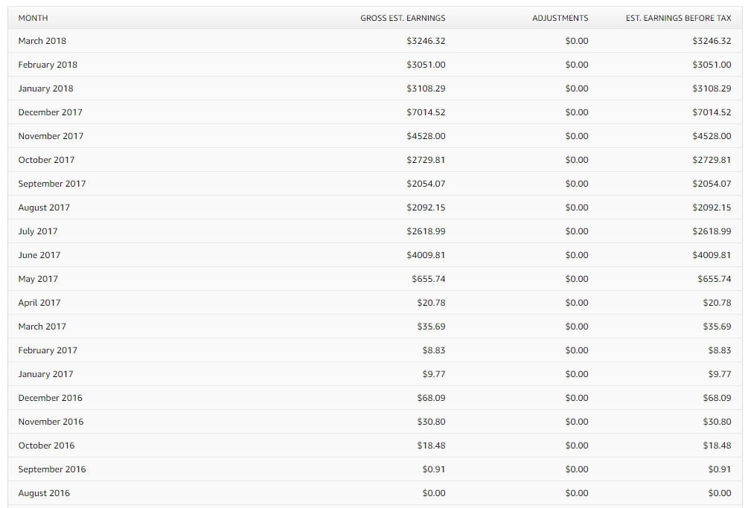Click gross earnings $35.69 for March 2017
751x508 pixels.
(431, 327)
